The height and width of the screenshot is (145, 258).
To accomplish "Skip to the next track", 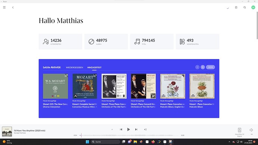I will point(136,130).
